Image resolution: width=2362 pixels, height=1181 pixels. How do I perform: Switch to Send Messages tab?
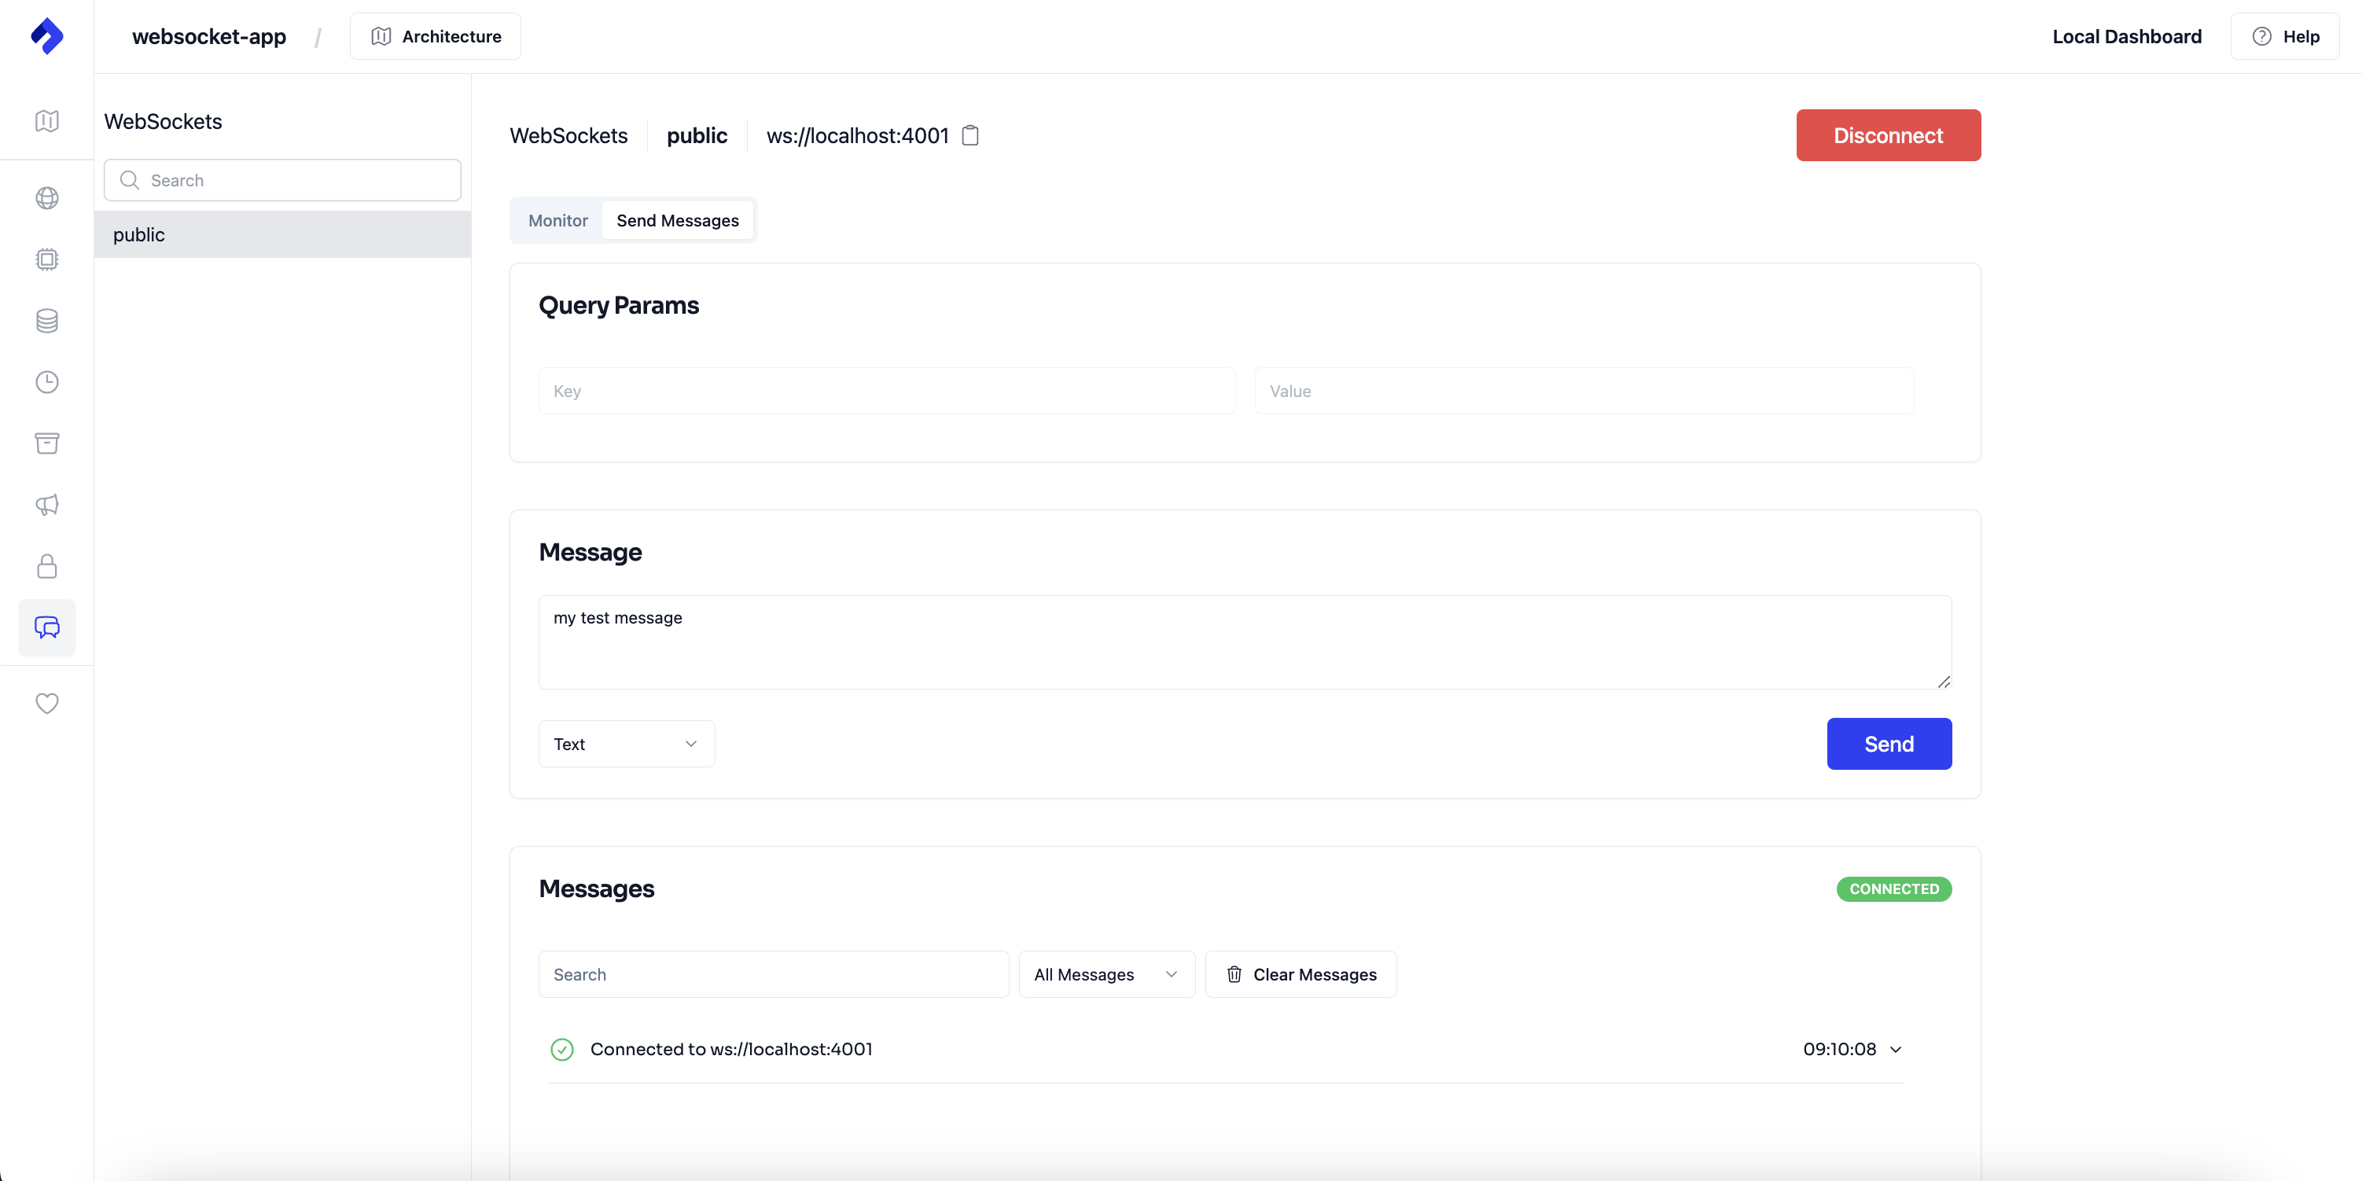[678, 220]
